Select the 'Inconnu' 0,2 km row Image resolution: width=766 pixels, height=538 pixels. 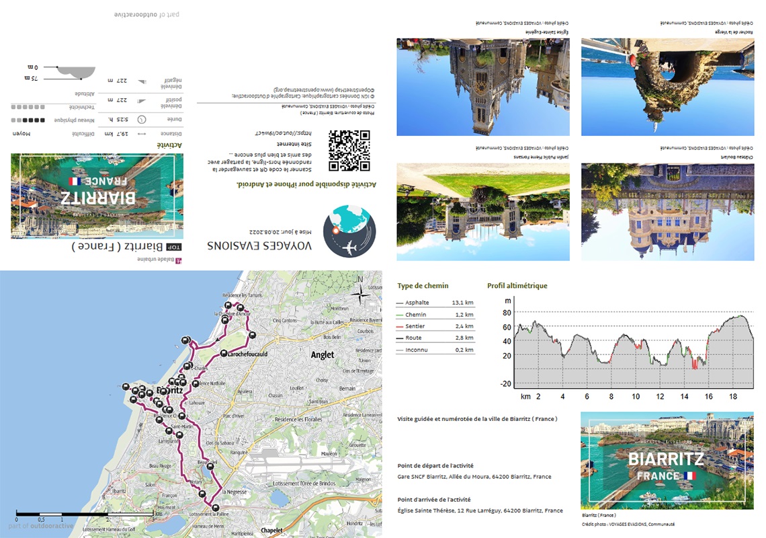click(435, 350)
